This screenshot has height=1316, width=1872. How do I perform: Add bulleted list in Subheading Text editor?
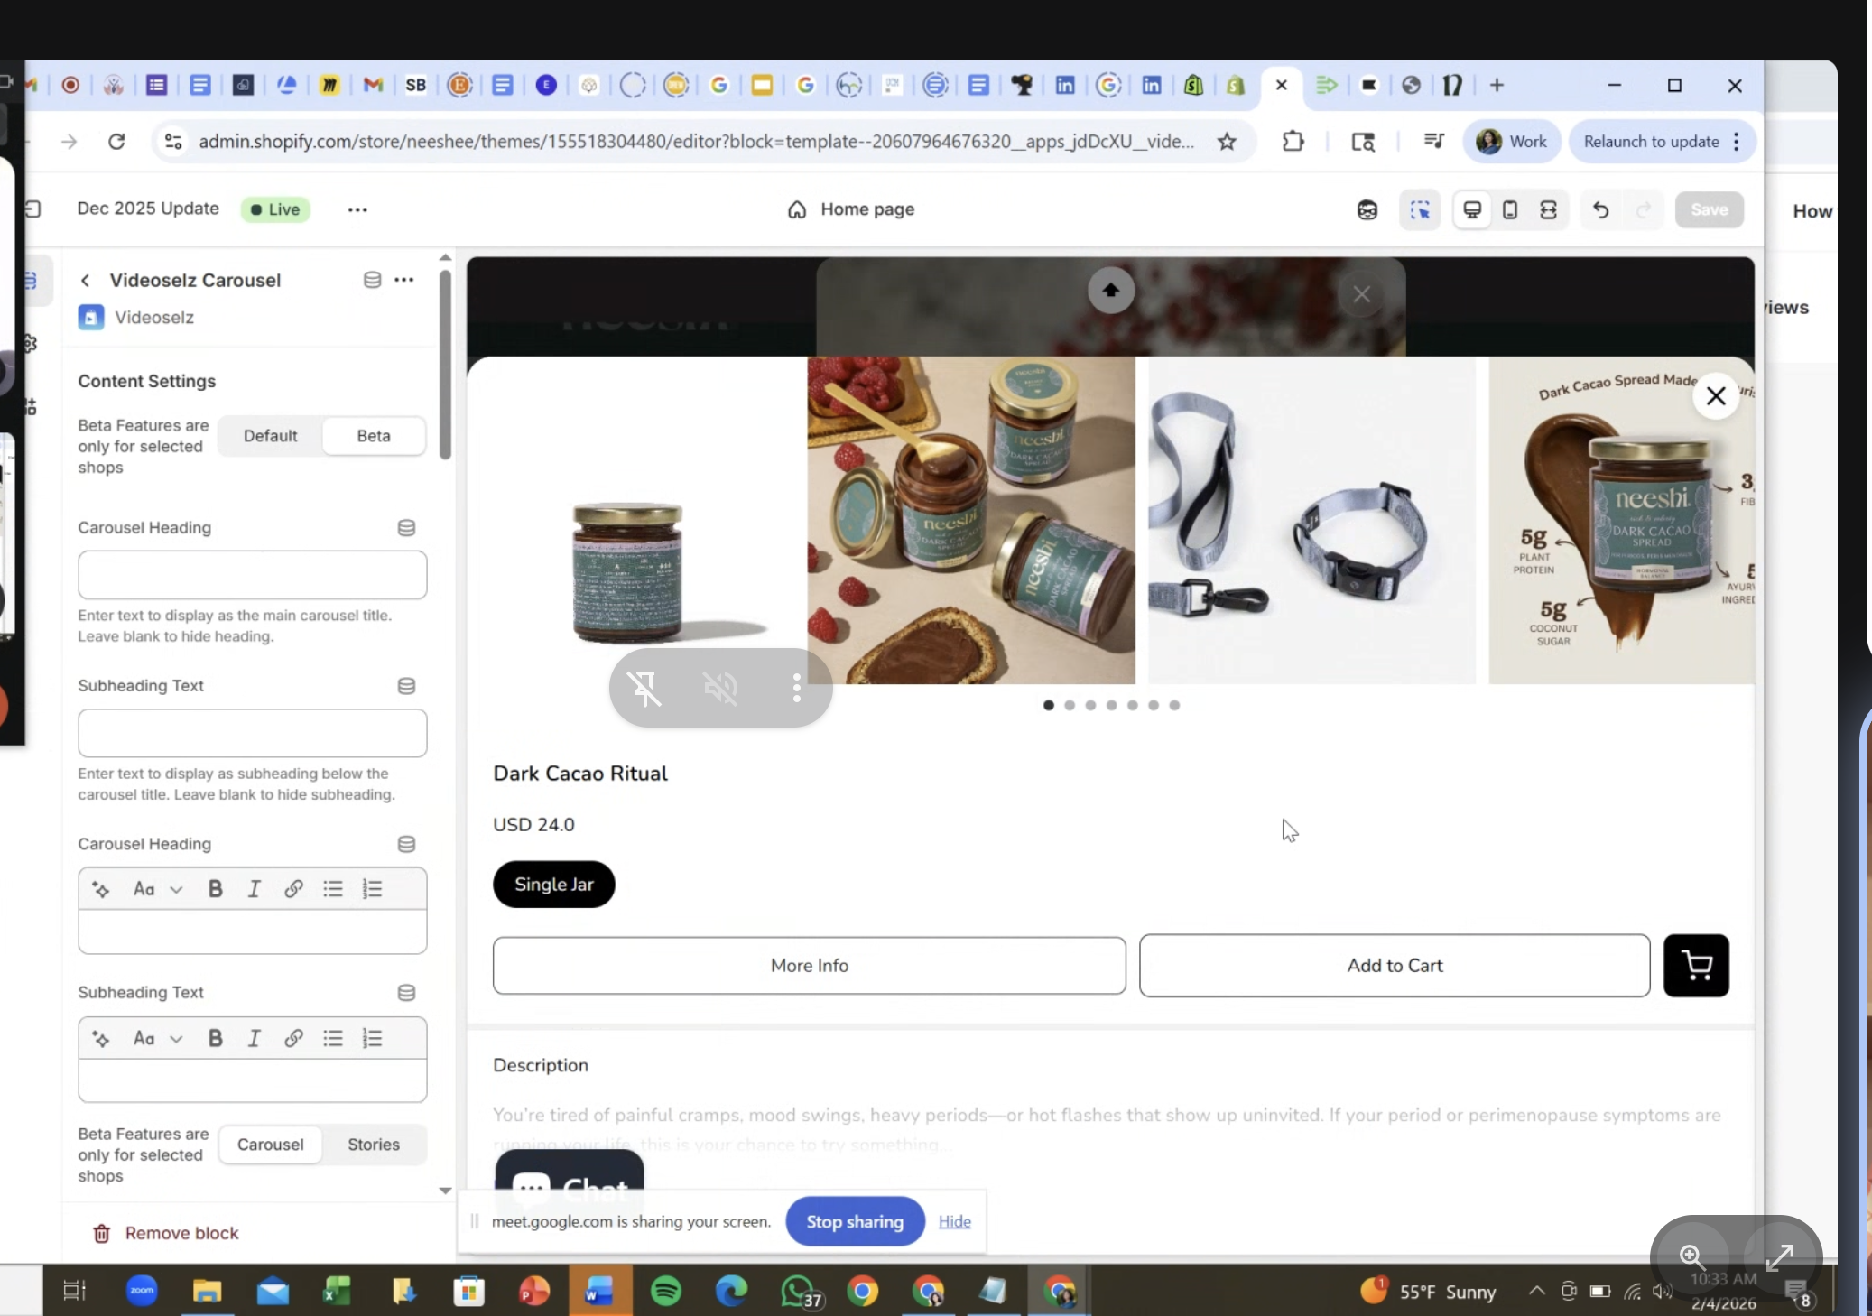coord(333,1038)
